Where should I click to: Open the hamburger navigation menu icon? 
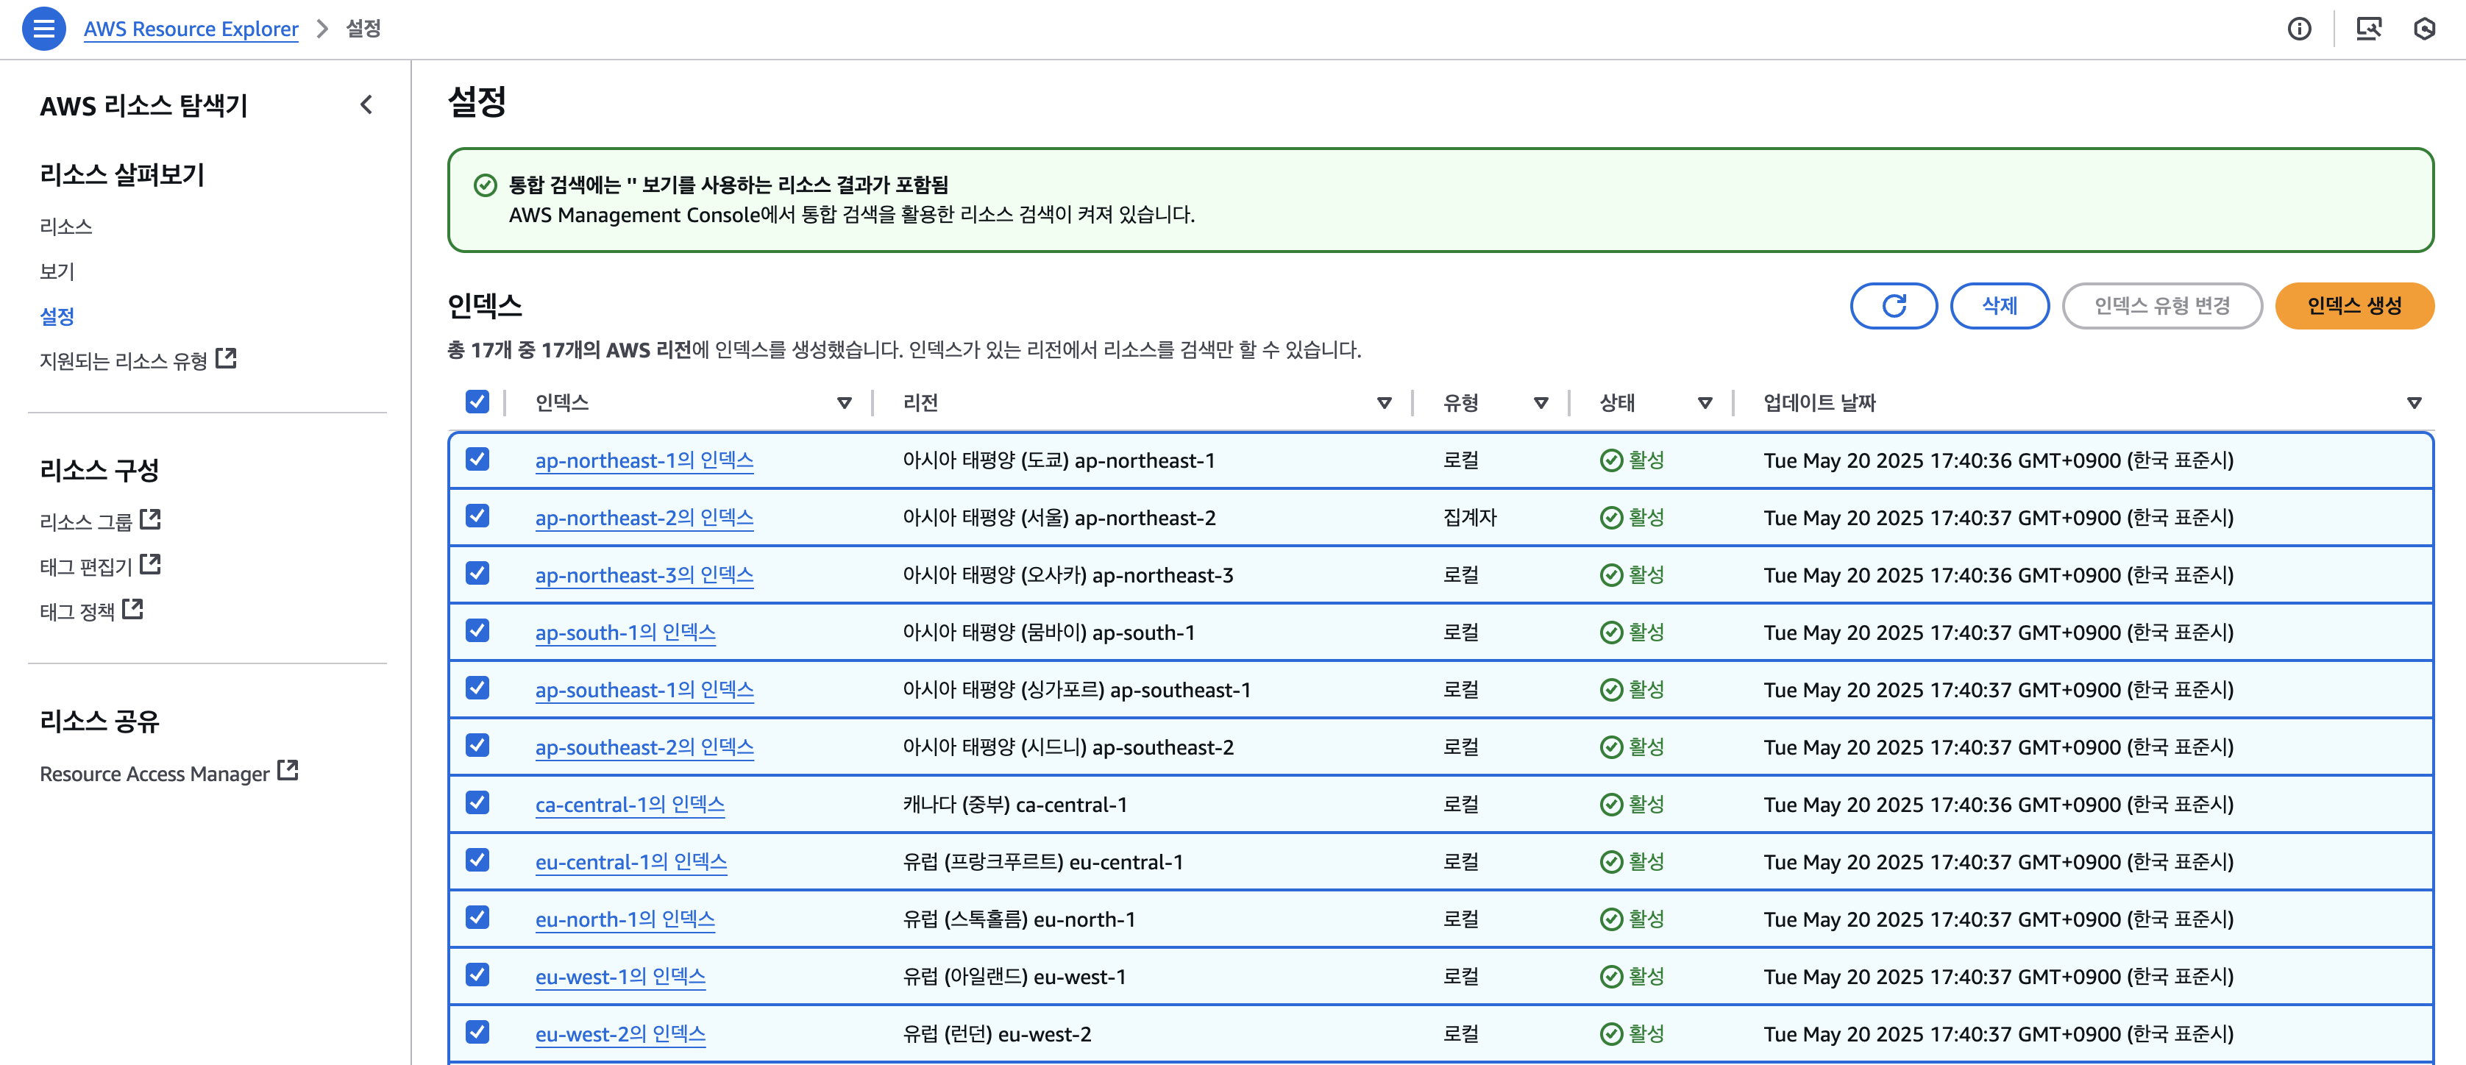click(x=44, y=29)
